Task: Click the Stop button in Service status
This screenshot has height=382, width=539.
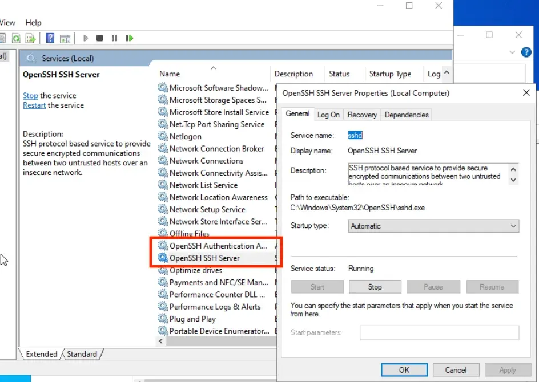Action: (375, 287)
